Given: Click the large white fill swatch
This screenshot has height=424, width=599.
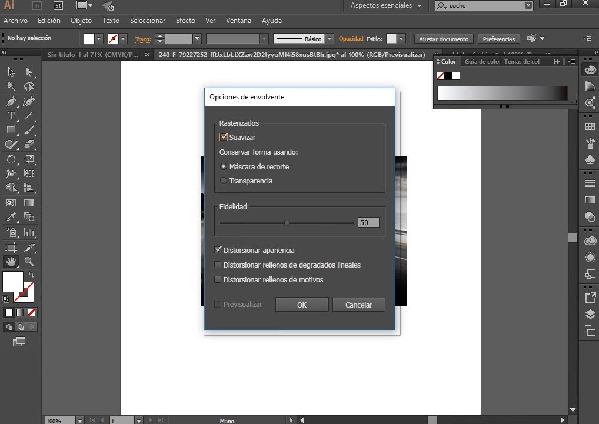Looking at the screenshot, I should pos(13,282).
